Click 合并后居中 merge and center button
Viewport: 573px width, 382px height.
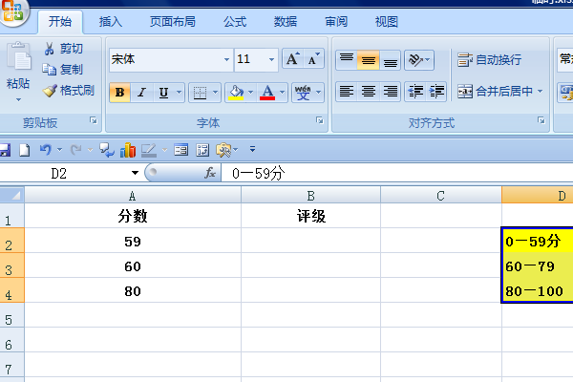coord(495,91)
